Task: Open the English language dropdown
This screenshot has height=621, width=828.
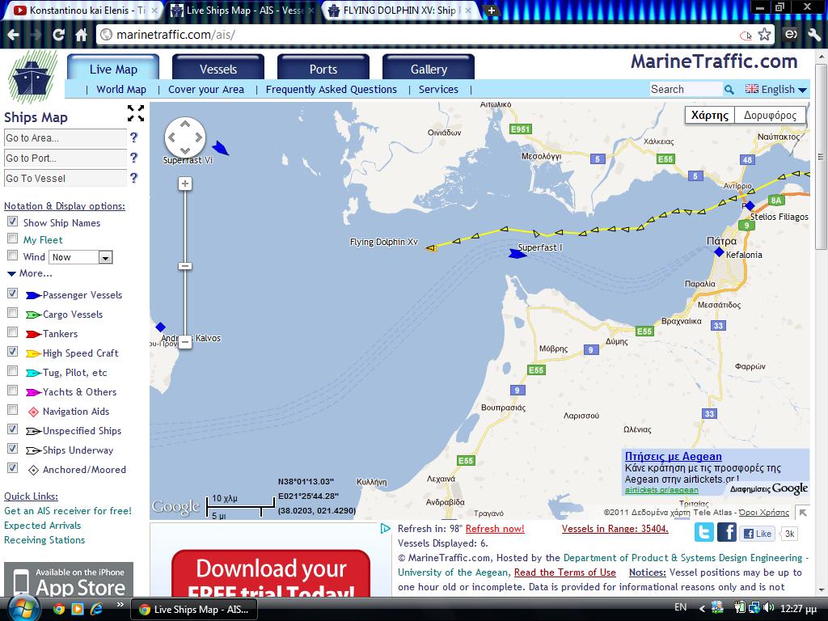Action: 776,89
